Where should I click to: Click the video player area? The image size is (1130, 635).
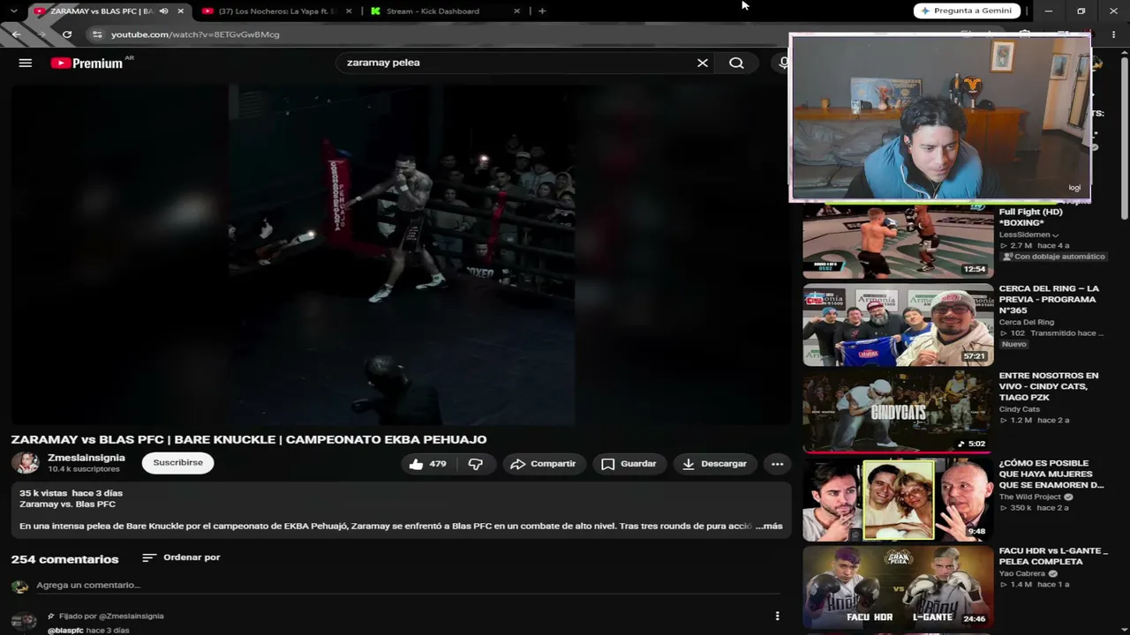(401, 255)
